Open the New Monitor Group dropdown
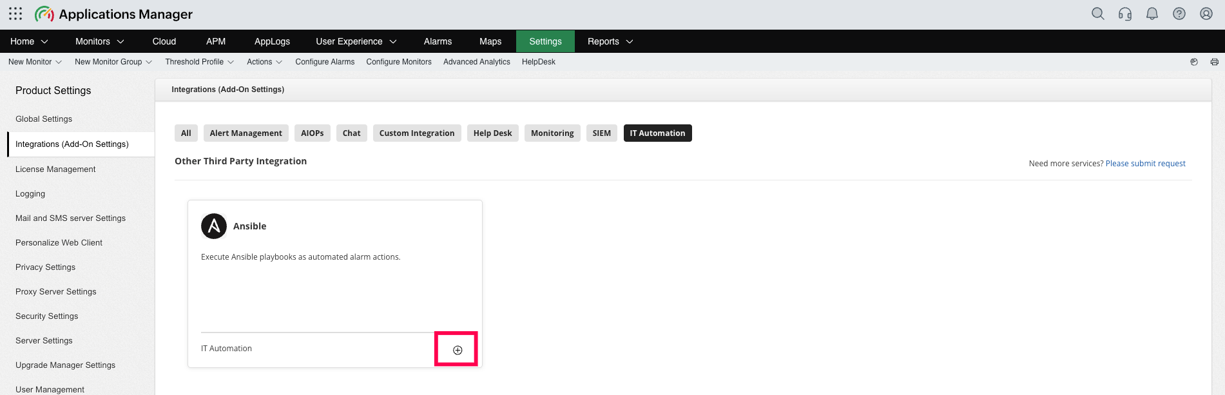 click(x=113, y=62)
